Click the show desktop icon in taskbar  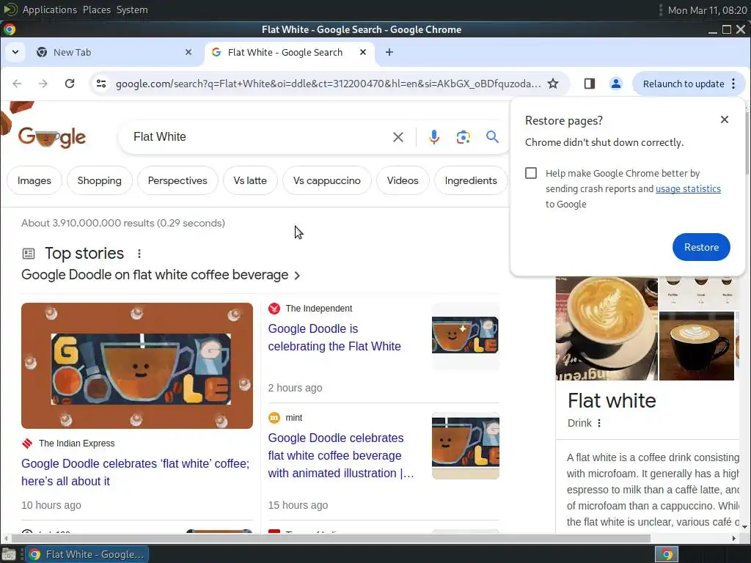click(9, 554)
